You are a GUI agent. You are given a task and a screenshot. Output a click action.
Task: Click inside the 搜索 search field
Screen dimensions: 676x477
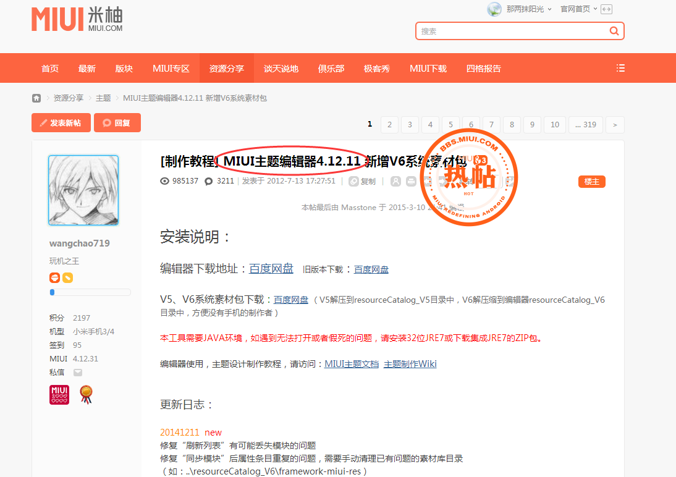tap(512, 31)
